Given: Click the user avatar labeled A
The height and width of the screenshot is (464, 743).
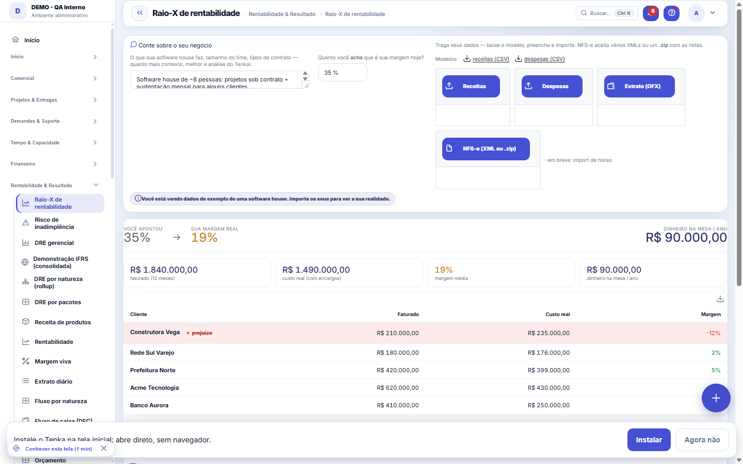Looking at the screenshot, I should (x=696, y=13).
